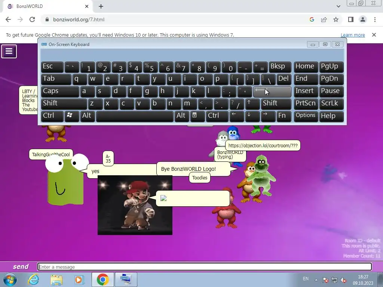Click the site lock icon
This screenshot has height=287, width=383.
[47, 19]
